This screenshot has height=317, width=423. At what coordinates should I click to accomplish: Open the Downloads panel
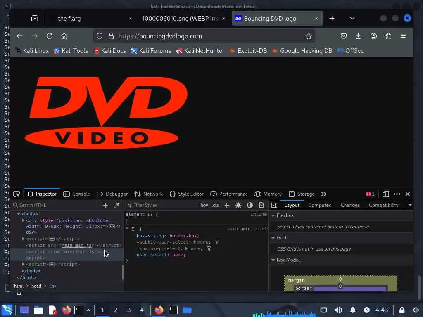click(x=358, y=36)
